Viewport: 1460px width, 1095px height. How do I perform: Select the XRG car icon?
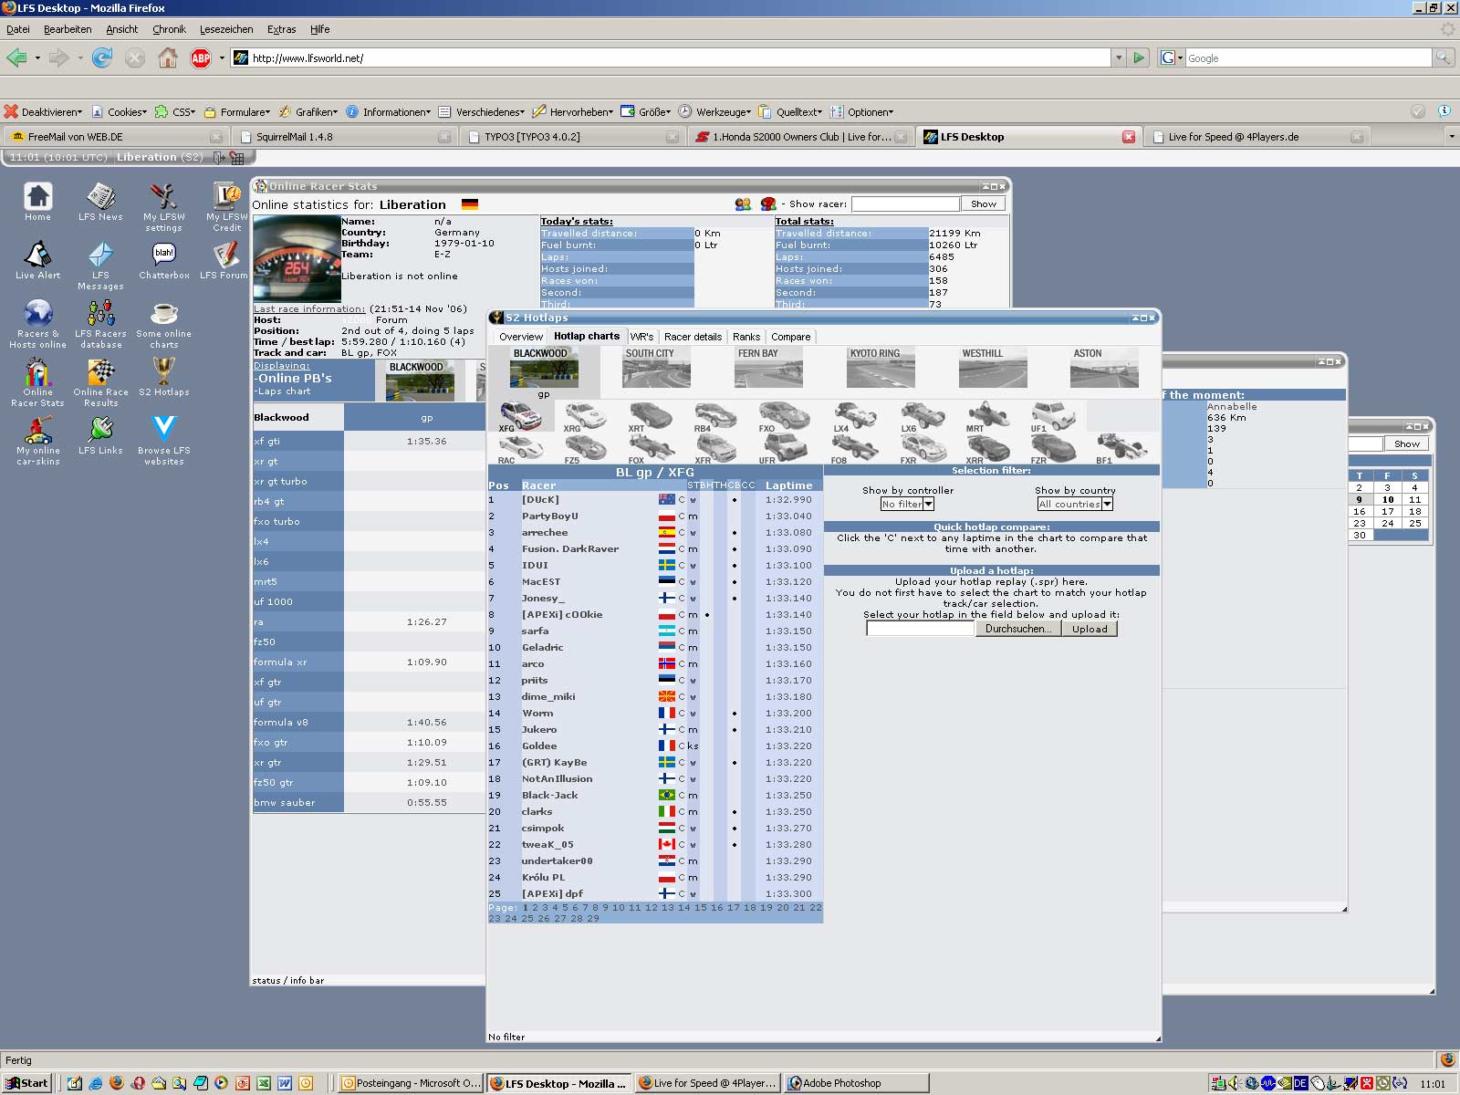pos(584,416)
